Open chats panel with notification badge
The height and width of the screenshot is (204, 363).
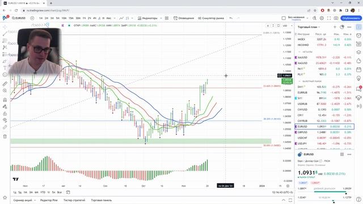(x=358, y=89)
